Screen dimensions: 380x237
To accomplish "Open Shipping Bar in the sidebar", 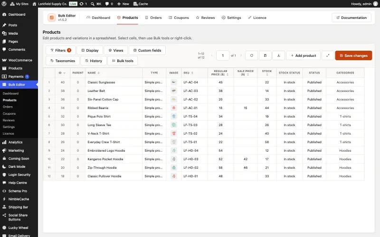I will coord(19,207).
